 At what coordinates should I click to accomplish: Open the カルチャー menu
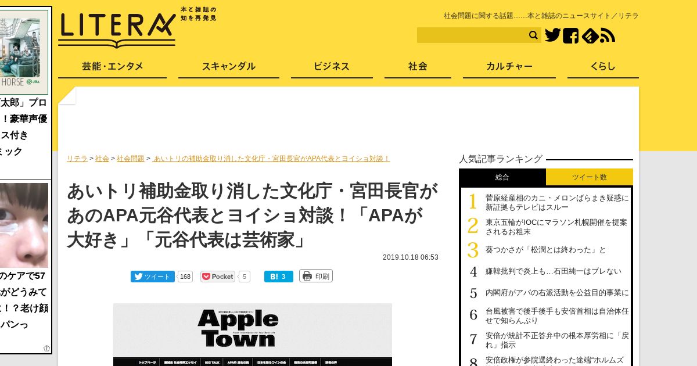tap(509, 66)
